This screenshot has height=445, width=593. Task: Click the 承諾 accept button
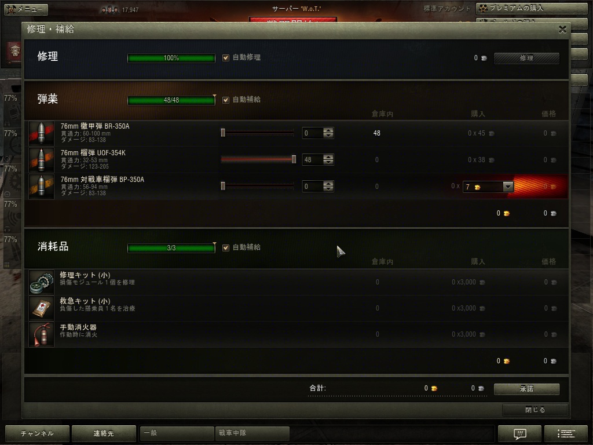(526, 389)
